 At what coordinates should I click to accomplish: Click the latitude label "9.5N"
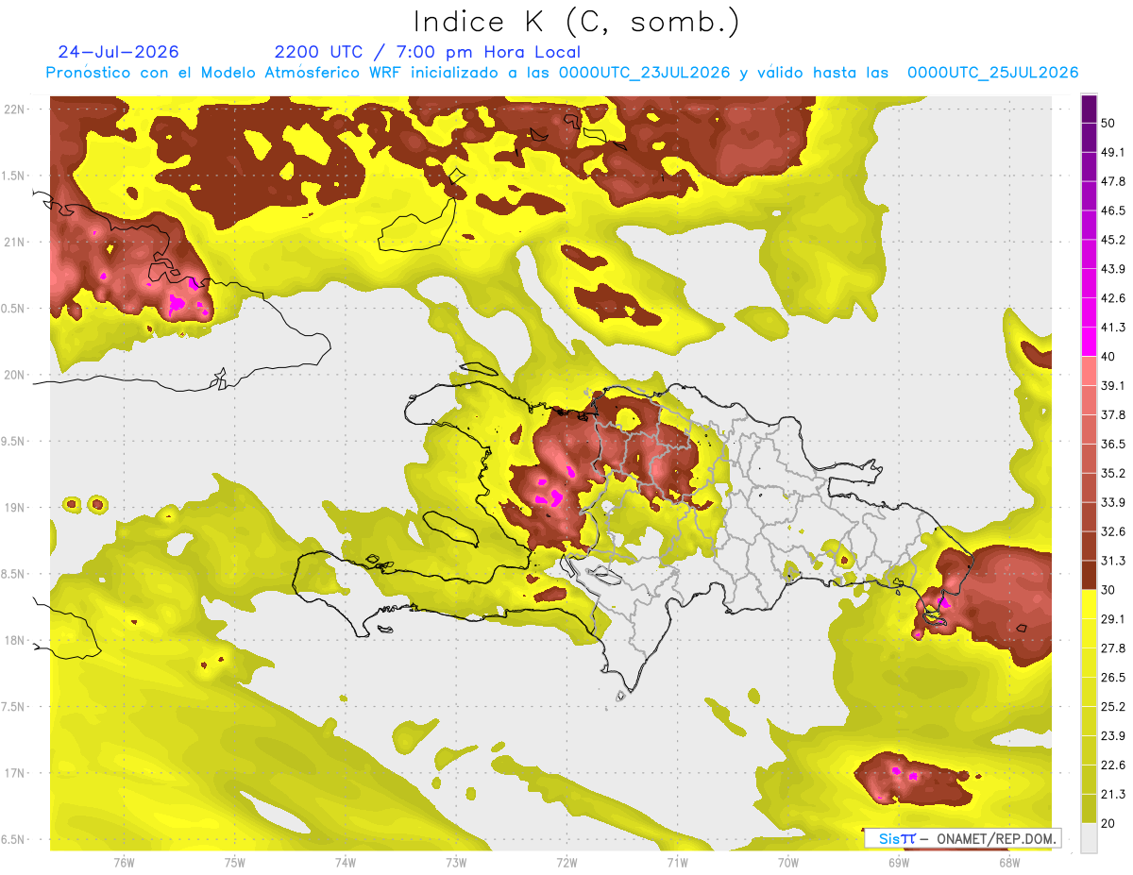[14, 442]
